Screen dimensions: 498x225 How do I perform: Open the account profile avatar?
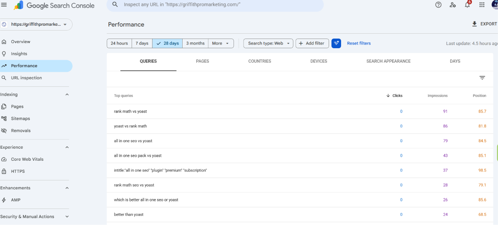pyautogui.click(x=495, y=4)
